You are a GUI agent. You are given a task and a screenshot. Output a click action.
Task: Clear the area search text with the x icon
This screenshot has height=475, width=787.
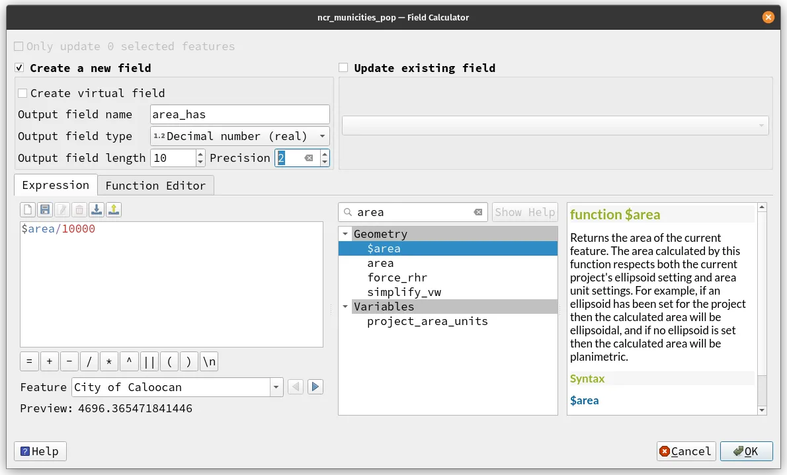coord(478,212)
